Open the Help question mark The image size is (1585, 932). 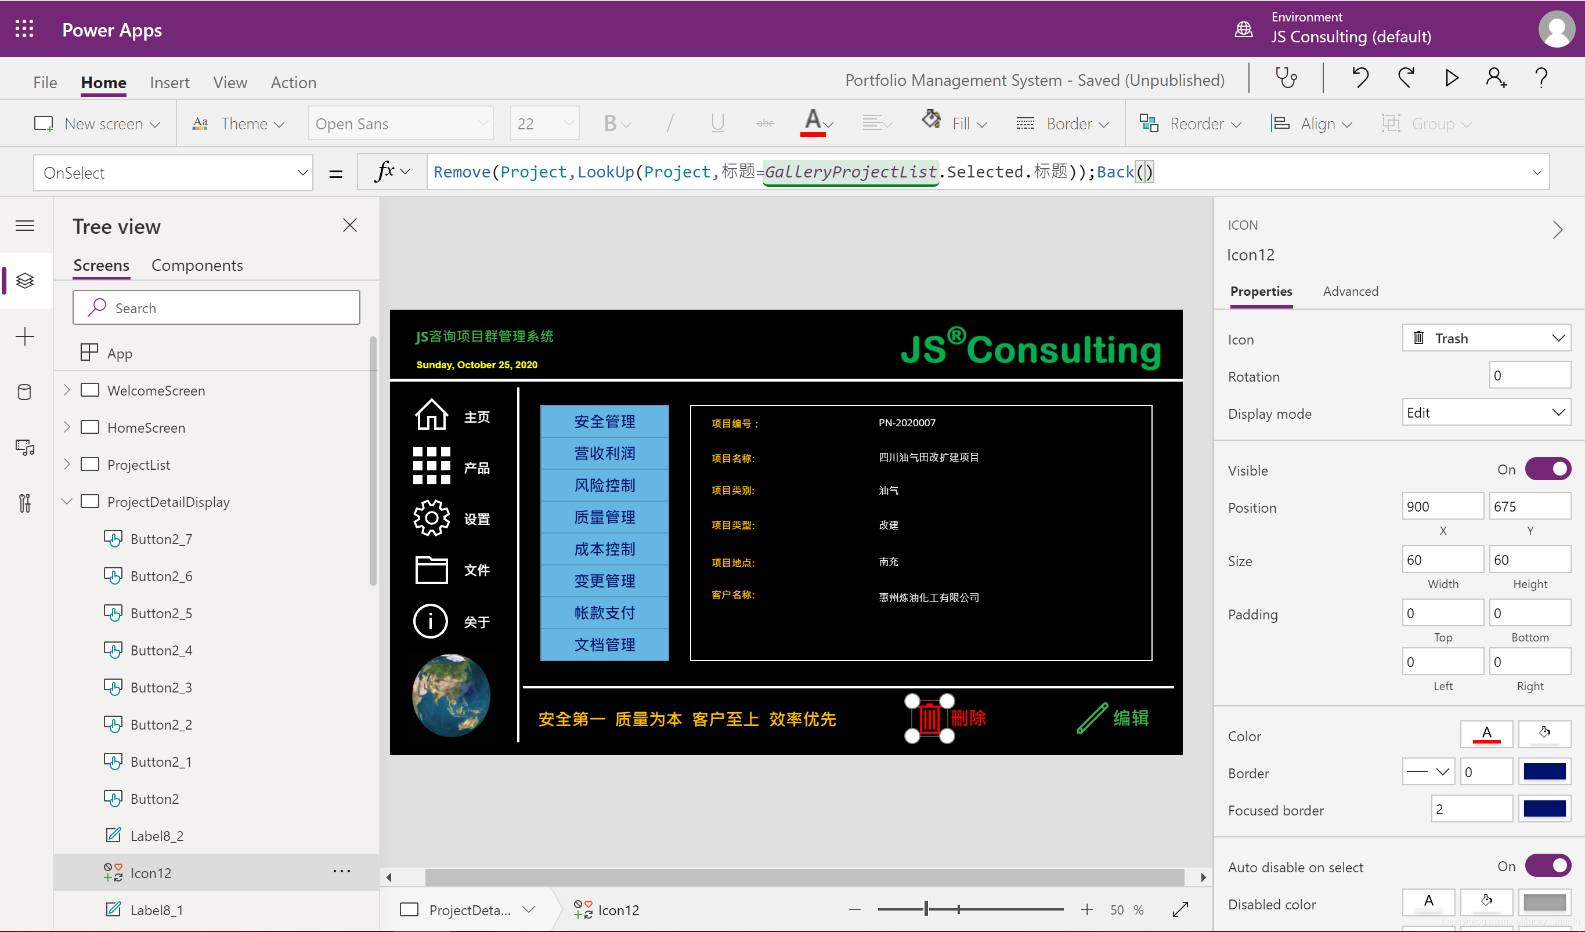point(1541,78)
